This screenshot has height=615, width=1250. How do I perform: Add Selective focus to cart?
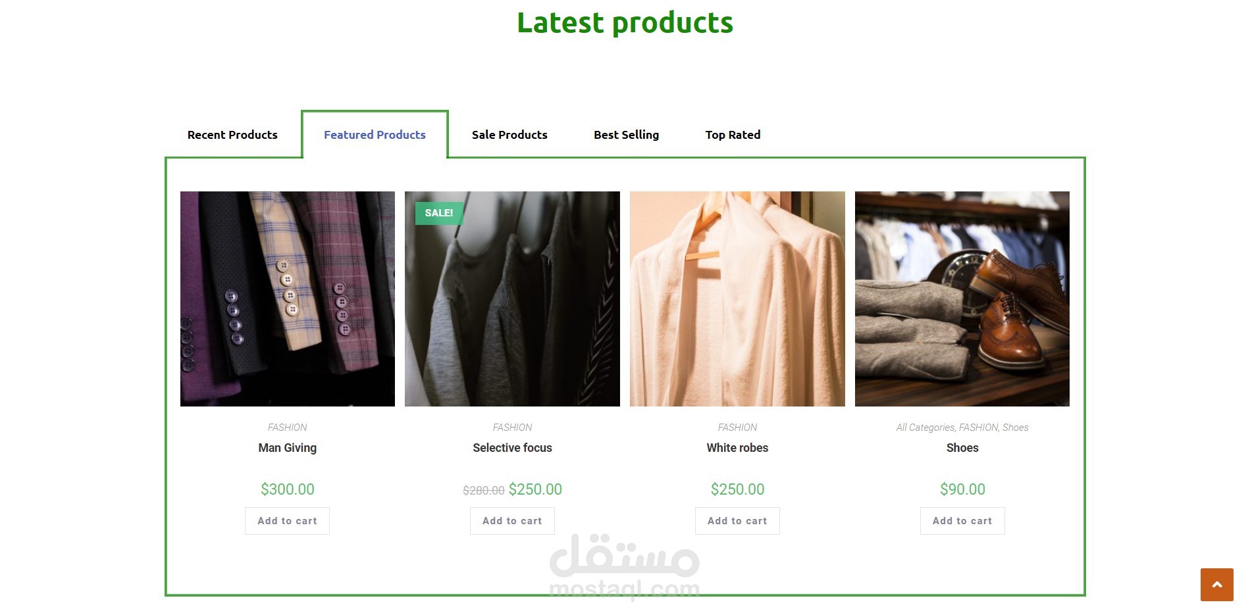point(512,521)
